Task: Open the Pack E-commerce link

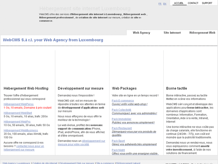Action: click(x=123, y=101)
